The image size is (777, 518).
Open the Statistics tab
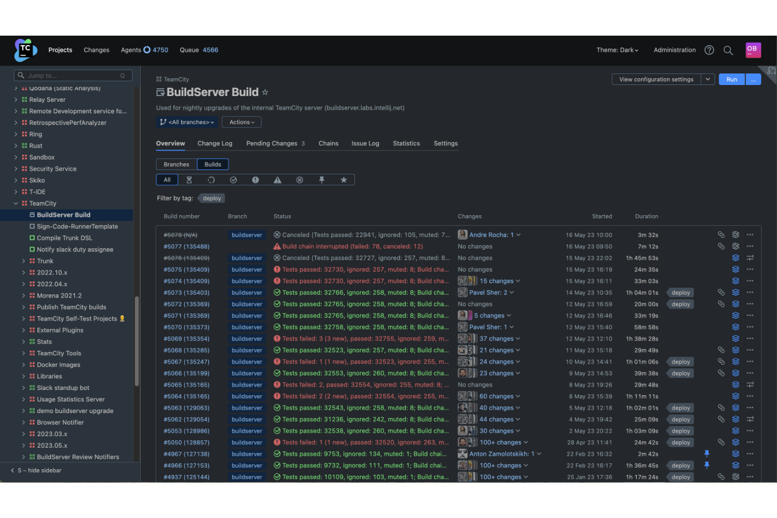tap(406, 143)
